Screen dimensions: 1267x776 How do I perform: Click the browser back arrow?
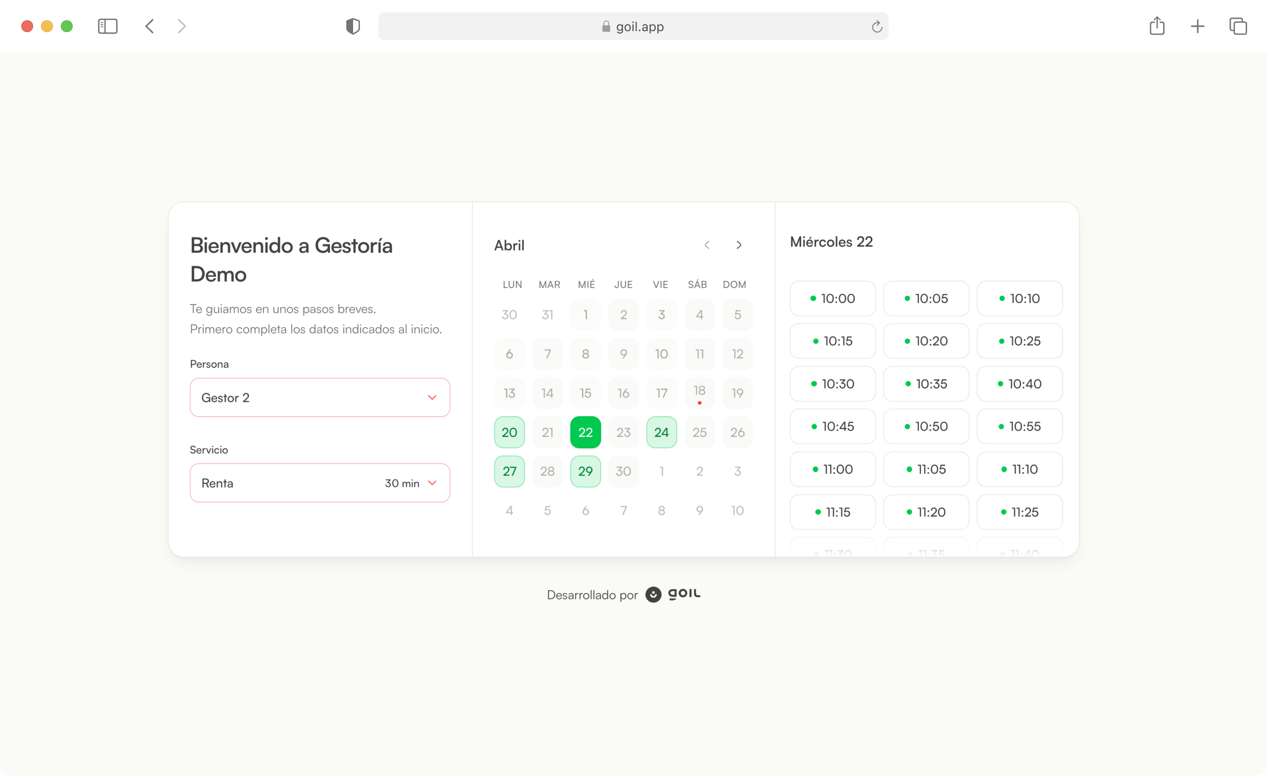coord(150,26)
